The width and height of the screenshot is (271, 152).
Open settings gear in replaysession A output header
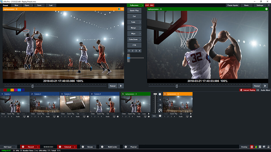point(266,9)
